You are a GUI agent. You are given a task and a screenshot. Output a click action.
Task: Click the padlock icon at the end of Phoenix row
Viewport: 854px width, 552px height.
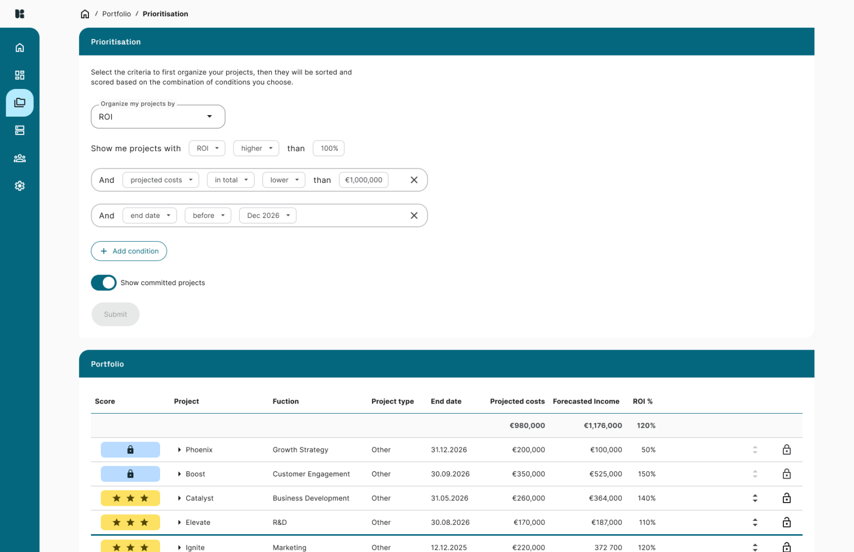pyautogui.click(x=787, y=449)
